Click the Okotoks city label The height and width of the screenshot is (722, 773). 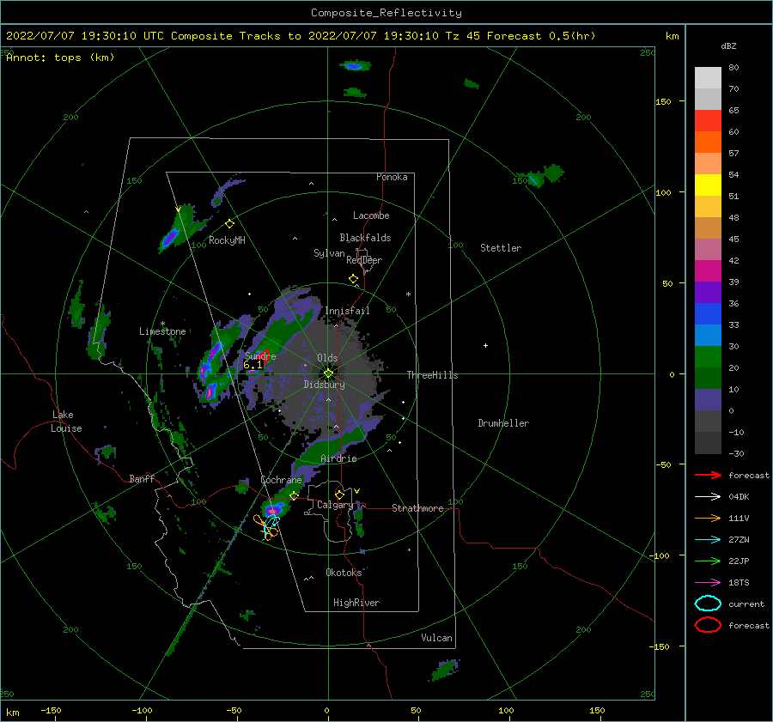coord(344,573)
